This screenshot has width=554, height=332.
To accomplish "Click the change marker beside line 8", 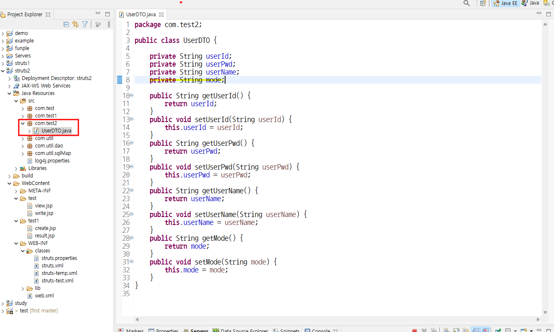I will click(x=120, y=80).
